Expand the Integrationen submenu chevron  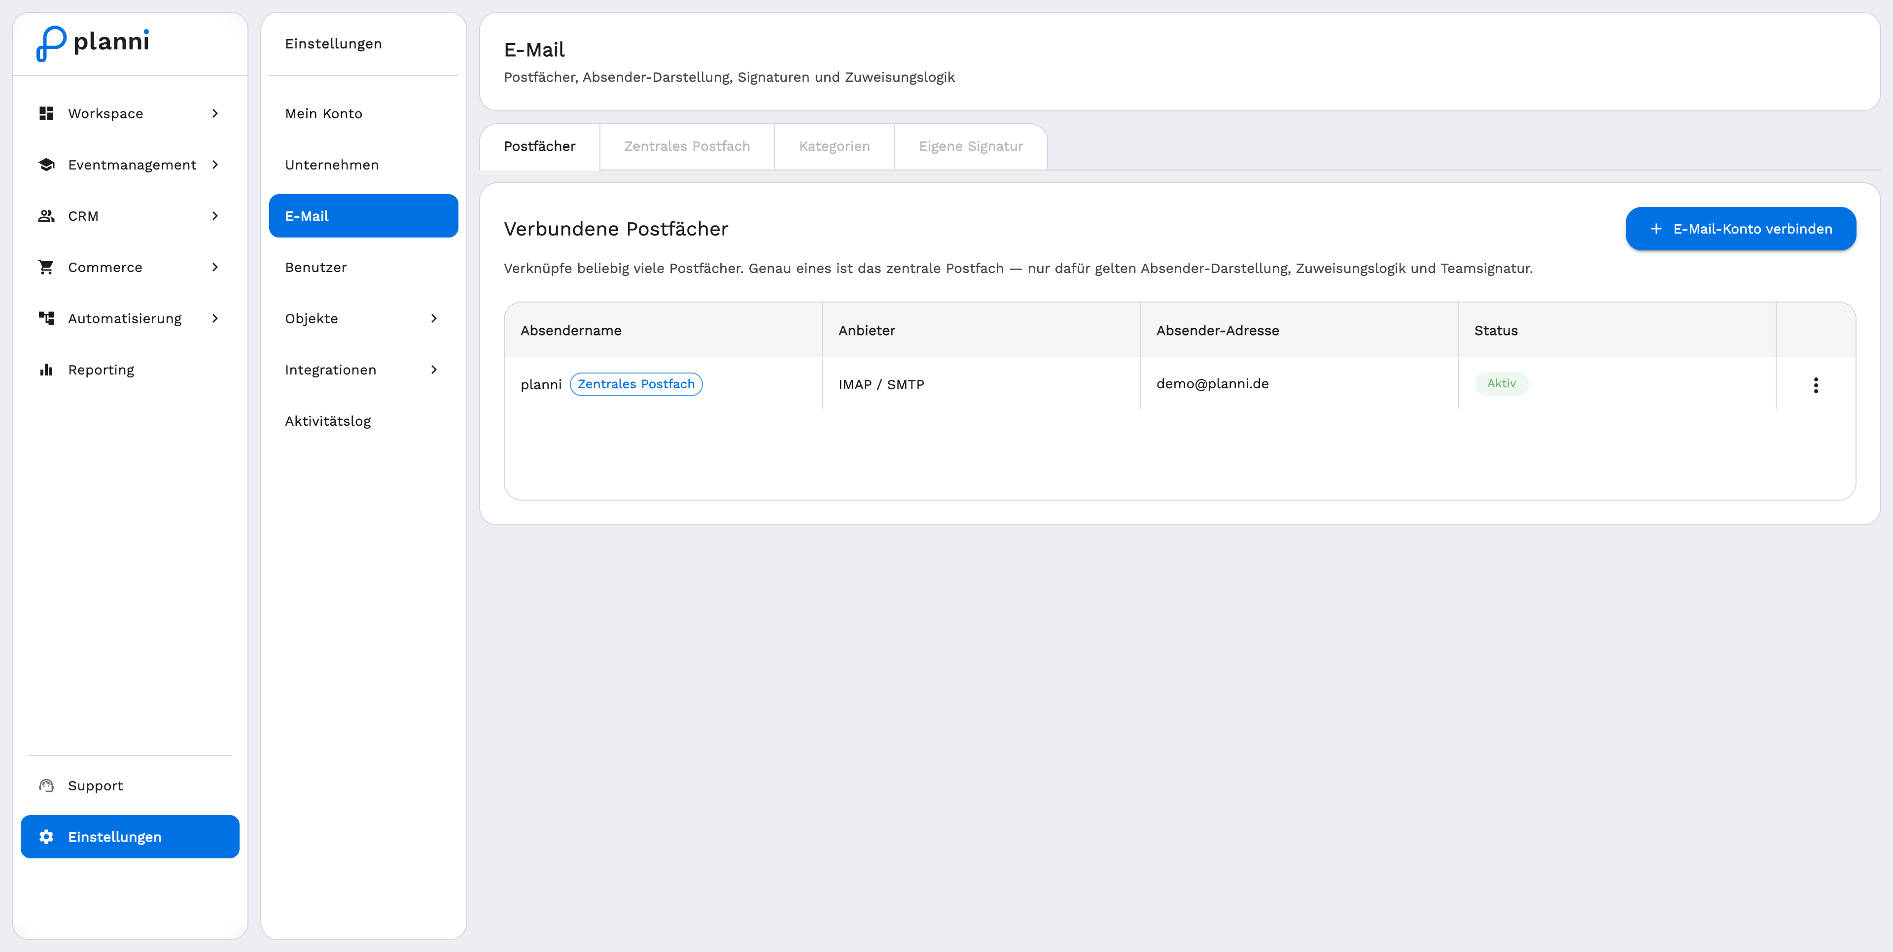click(434, 370)
